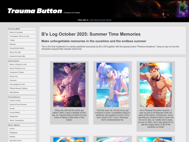This screenshot has height=142, width=189.
Task: Open the Trauma Button site title
Action: pos(35,11)
